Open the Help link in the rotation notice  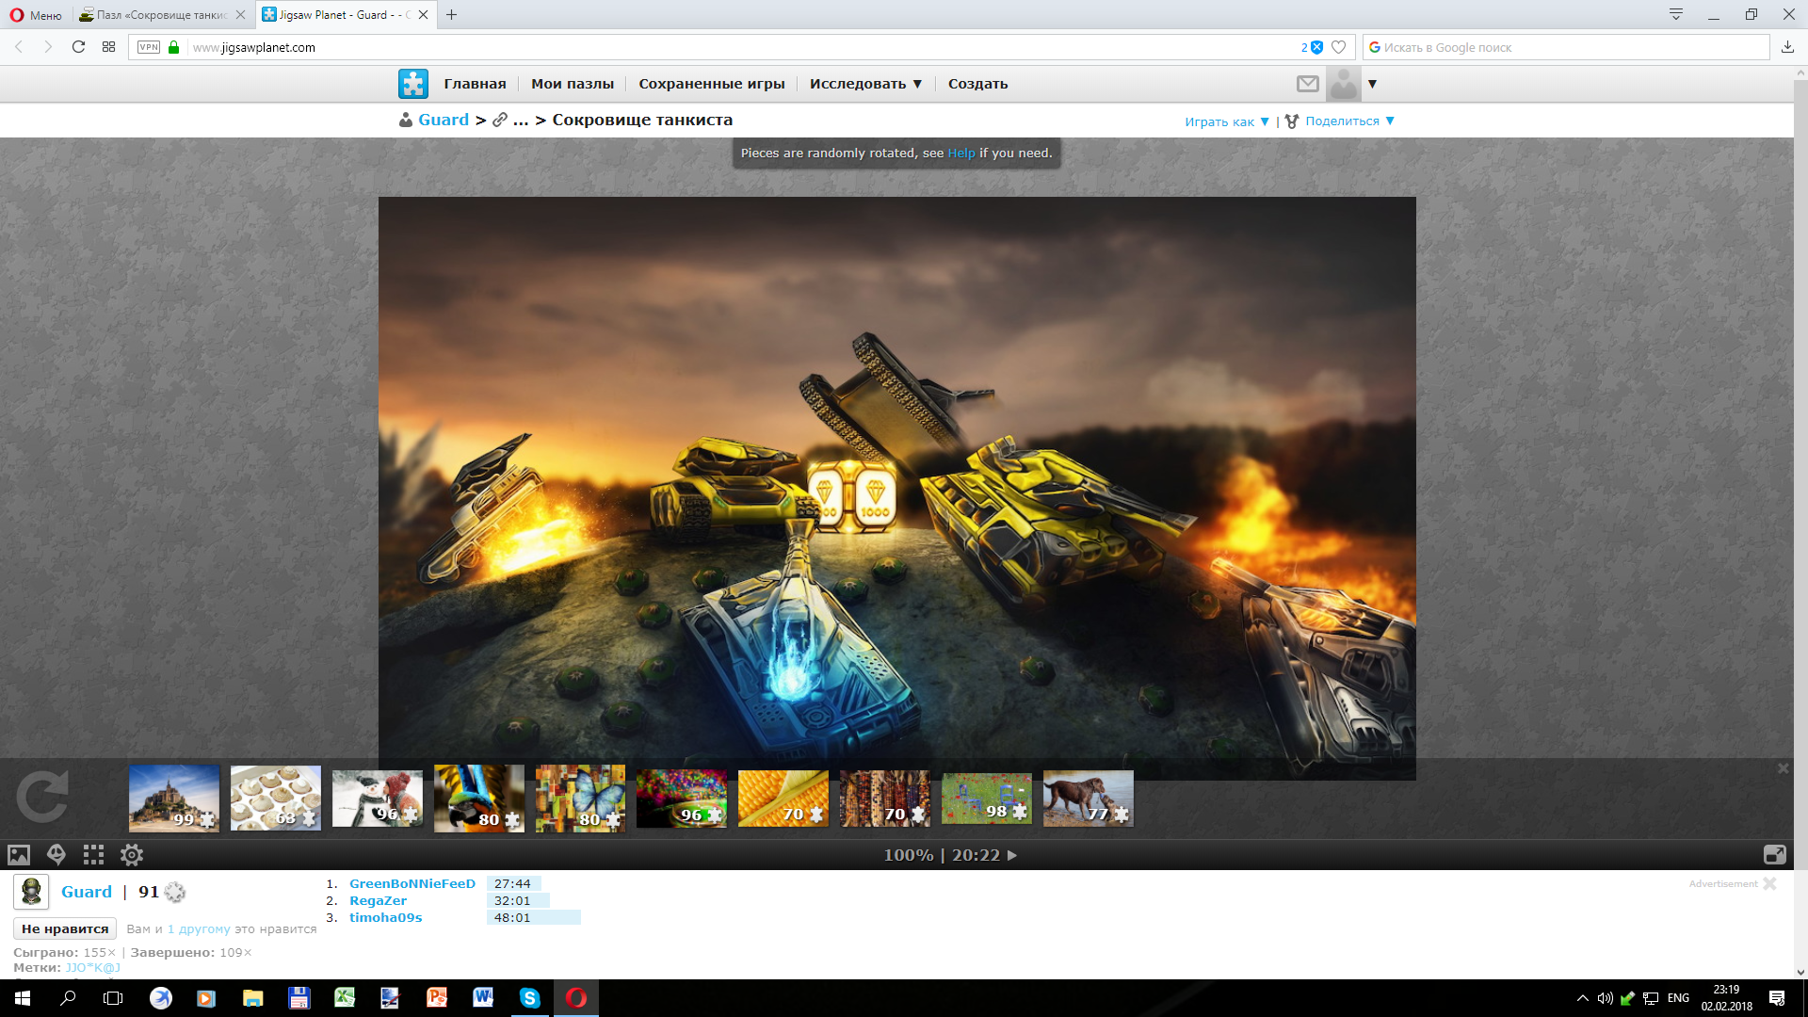pyautogui.click(x=961, y=153)
